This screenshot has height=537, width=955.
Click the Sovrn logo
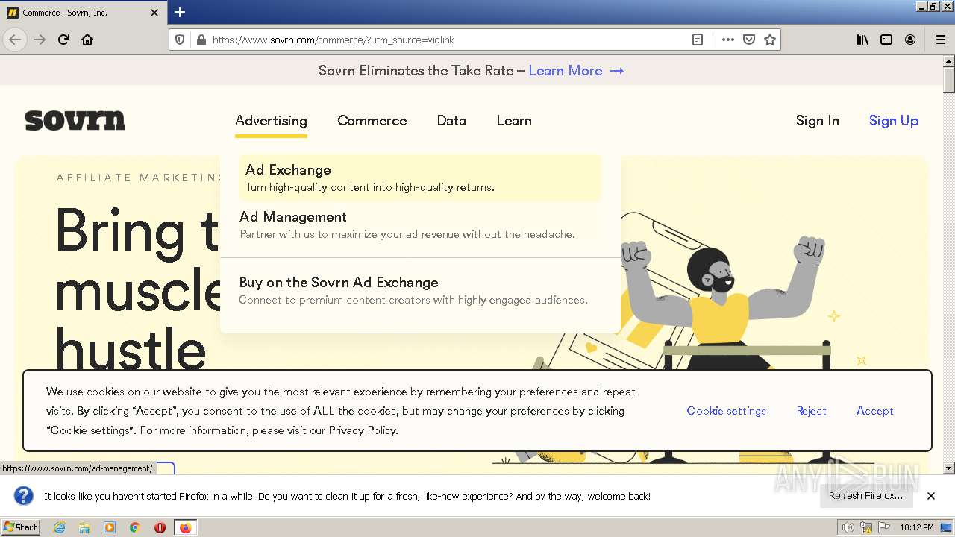pos(75,120)
